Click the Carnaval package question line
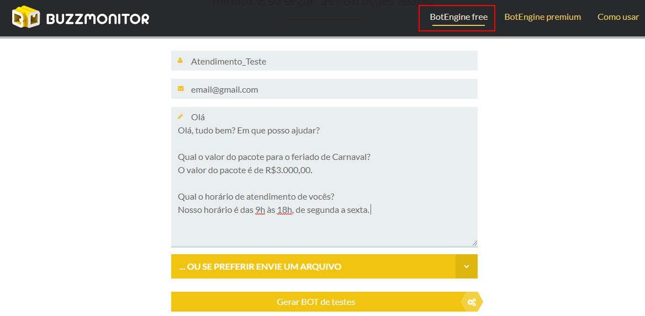 pos(274,157)
